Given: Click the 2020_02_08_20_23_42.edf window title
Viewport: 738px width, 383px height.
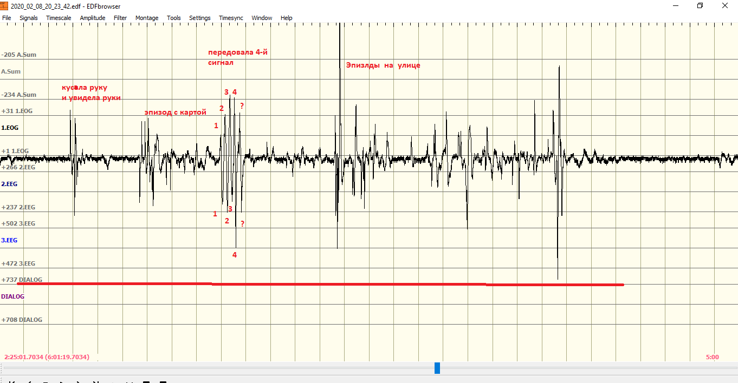Looking at the screenshot, I should pos(66,6).
